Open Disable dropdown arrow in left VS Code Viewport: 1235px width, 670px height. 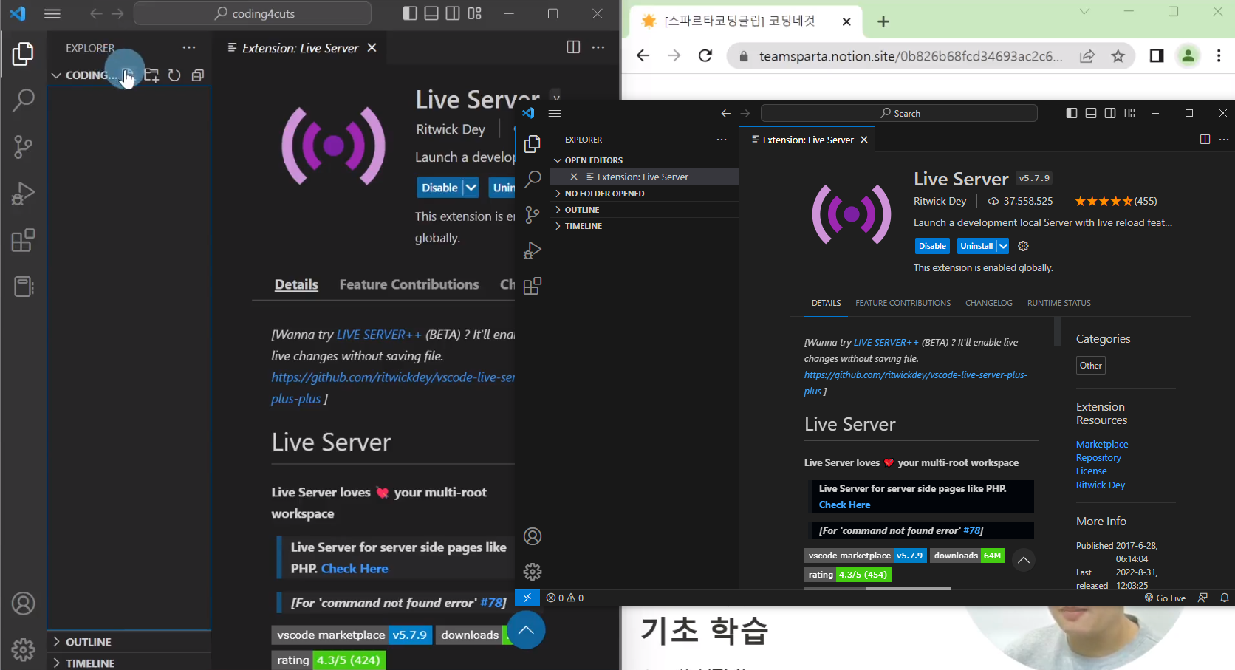point(471,188)
